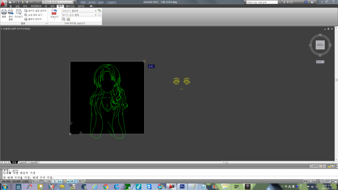
Task: Click the Help question mark icon
Action: [x=312, y=2]
